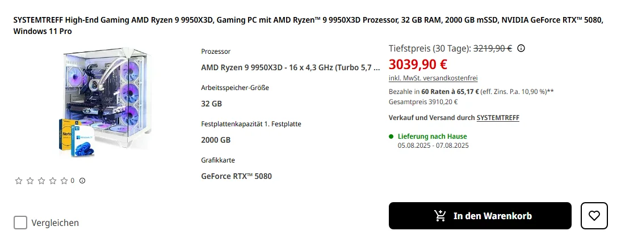The height and width of the screenshot is (235, 621).
Task: Click the truncated AMD Ryzen 9 processor spec
Action: click(x=290, y=67)
